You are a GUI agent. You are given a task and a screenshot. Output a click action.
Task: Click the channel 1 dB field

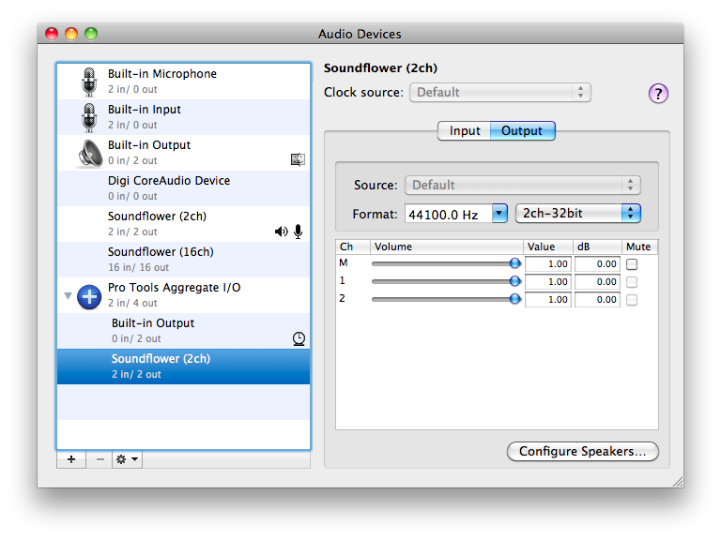[x=597, y=282]
